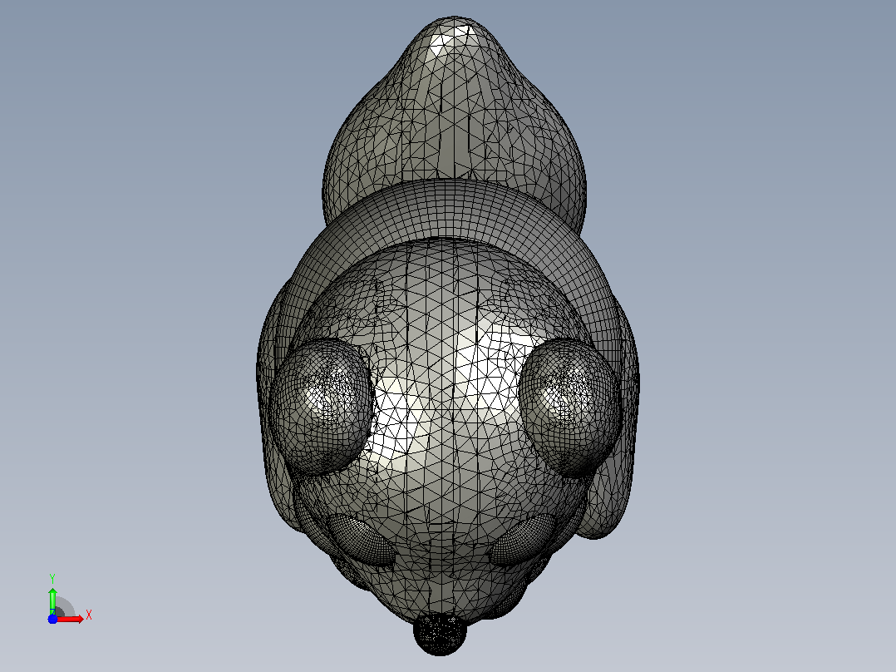This screenshot has height=672, width=896.
Task: Click the red X axis arrow
Action: pyautogui.click(x=70, y=620)
